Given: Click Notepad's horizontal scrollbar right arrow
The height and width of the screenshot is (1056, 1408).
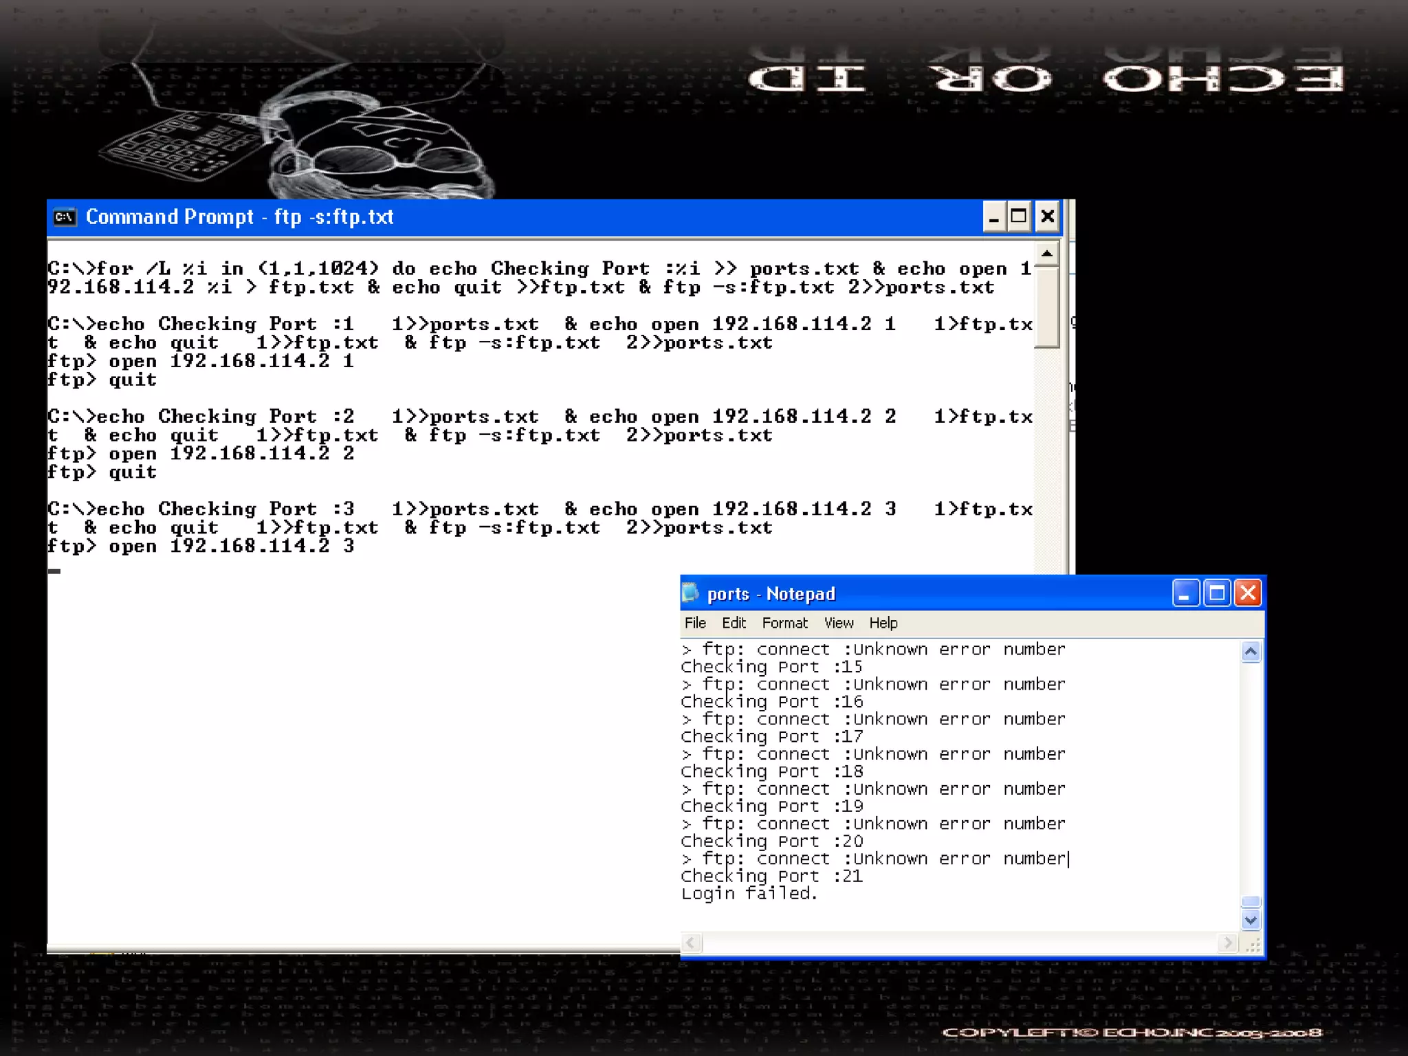Looking at the screenshot, I should (1227, 943).
